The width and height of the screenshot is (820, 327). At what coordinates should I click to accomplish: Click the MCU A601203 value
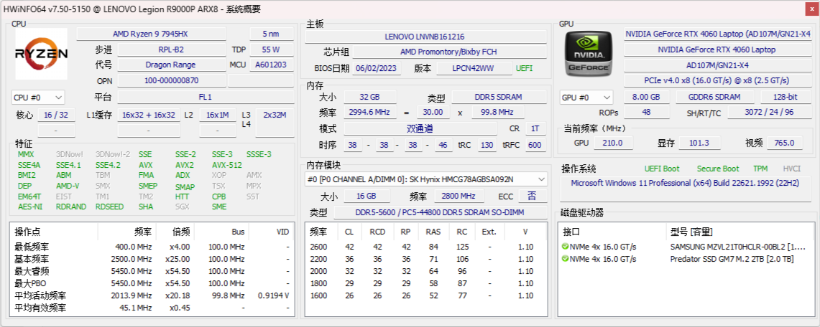click(272, 65)
